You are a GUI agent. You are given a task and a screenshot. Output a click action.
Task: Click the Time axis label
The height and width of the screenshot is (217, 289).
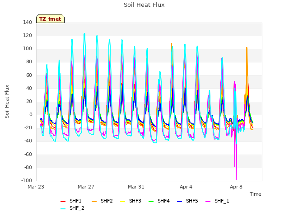pos(256,194)
